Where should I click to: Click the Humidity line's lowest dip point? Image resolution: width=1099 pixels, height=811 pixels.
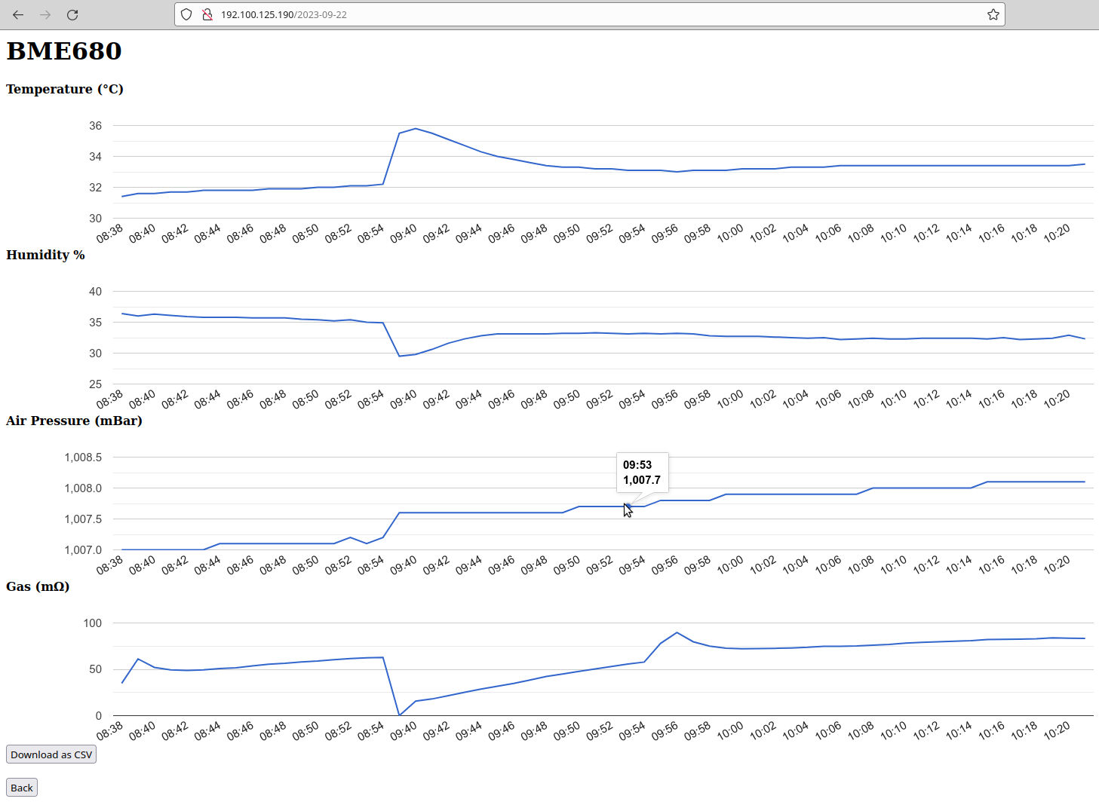pos(399,356)
